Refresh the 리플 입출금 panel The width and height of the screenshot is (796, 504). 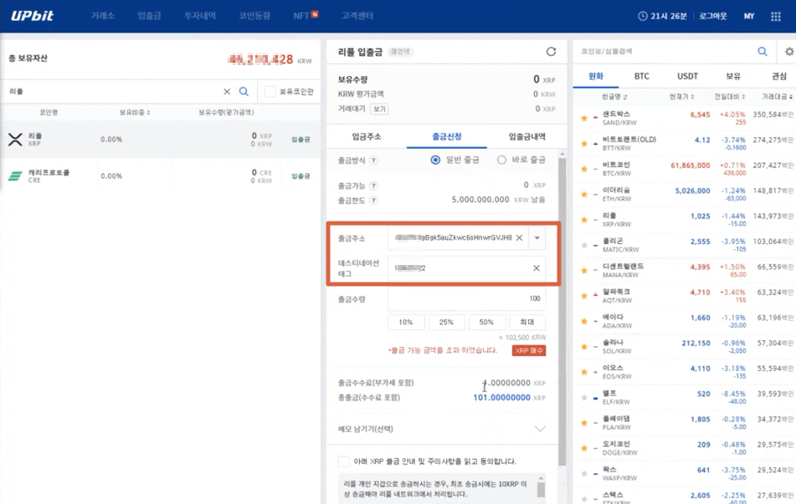pyautogui.click(x=551, y=51)
